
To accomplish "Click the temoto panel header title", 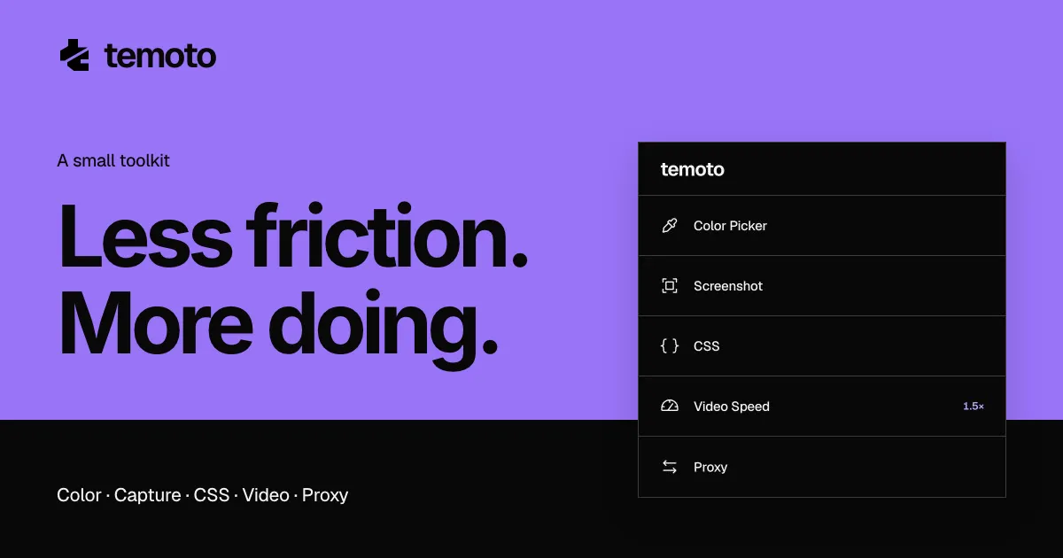I will point(693,169).
